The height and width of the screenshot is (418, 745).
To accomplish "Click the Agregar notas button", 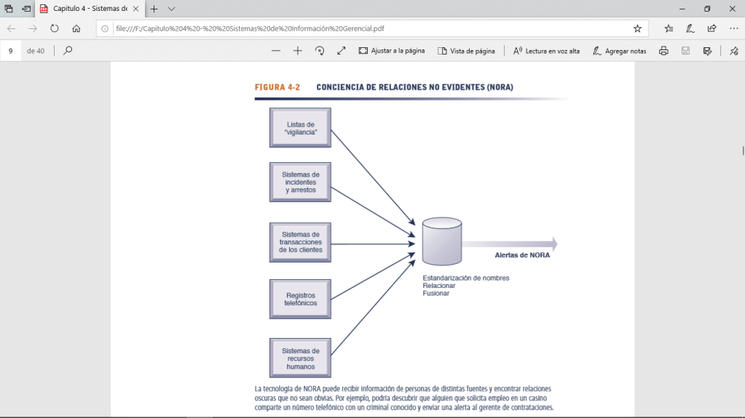I will (620, 51).
